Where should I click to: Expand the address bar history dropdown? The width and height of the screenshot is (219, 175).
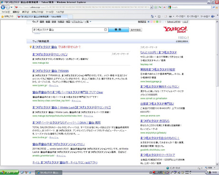pos(151,7)
